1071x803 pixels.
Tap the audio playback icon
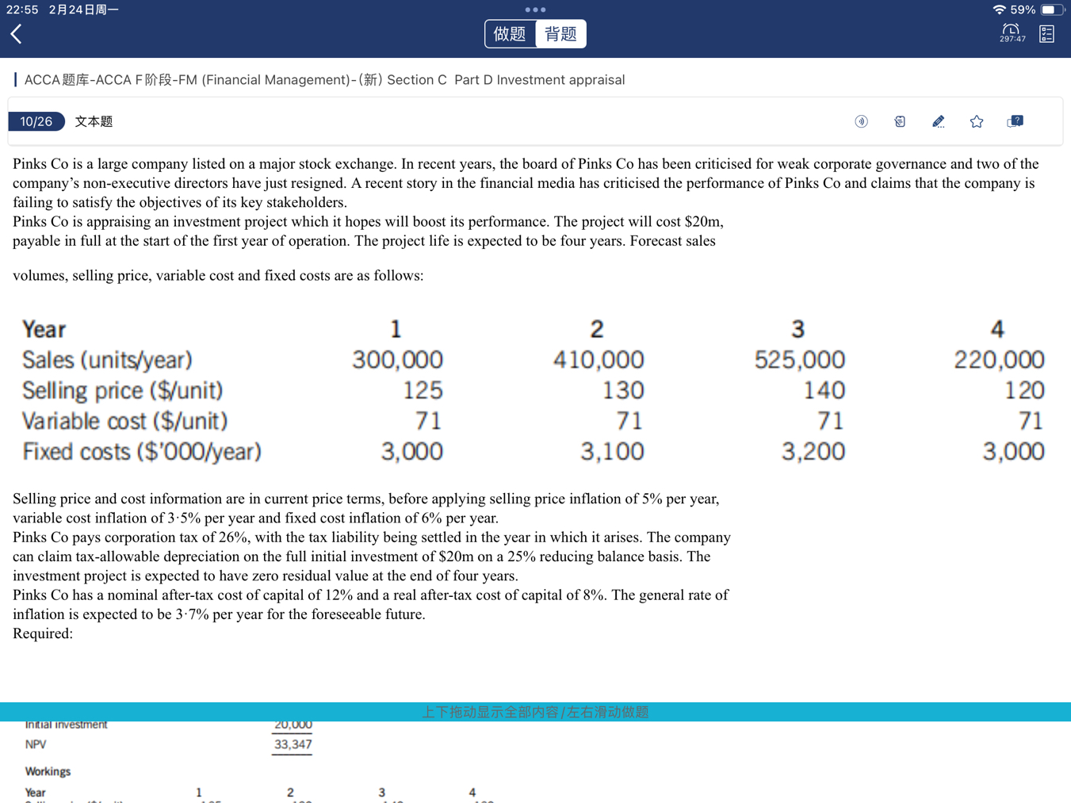[861, 121]
